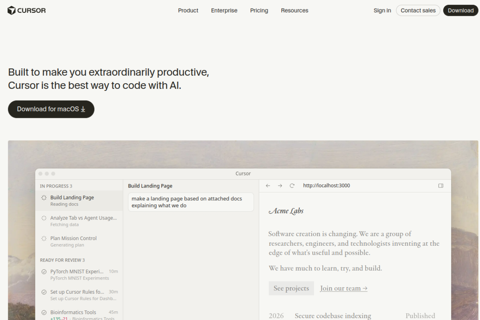Open the Enterprise navigation item
This screenshot has width=480, height=320.
point(224,11)
